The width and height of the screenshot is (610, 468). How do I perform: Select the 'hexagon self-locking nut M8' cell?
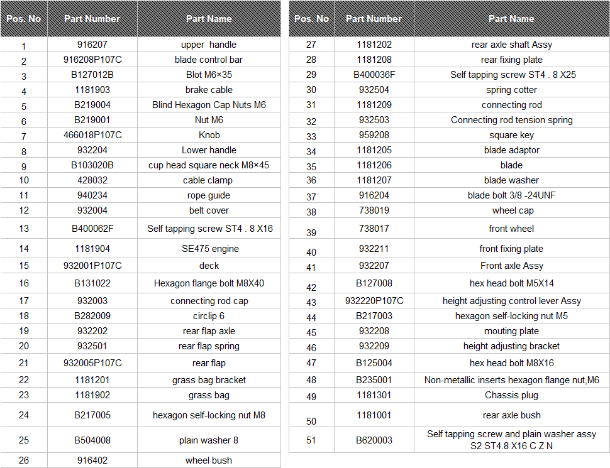click(x=209, y=415)
